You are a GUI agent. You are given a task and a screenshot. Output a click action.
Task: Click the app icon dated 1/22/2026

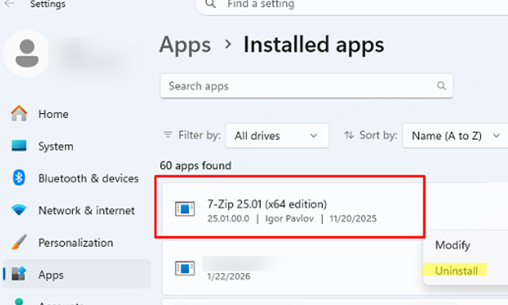[185, 268]
